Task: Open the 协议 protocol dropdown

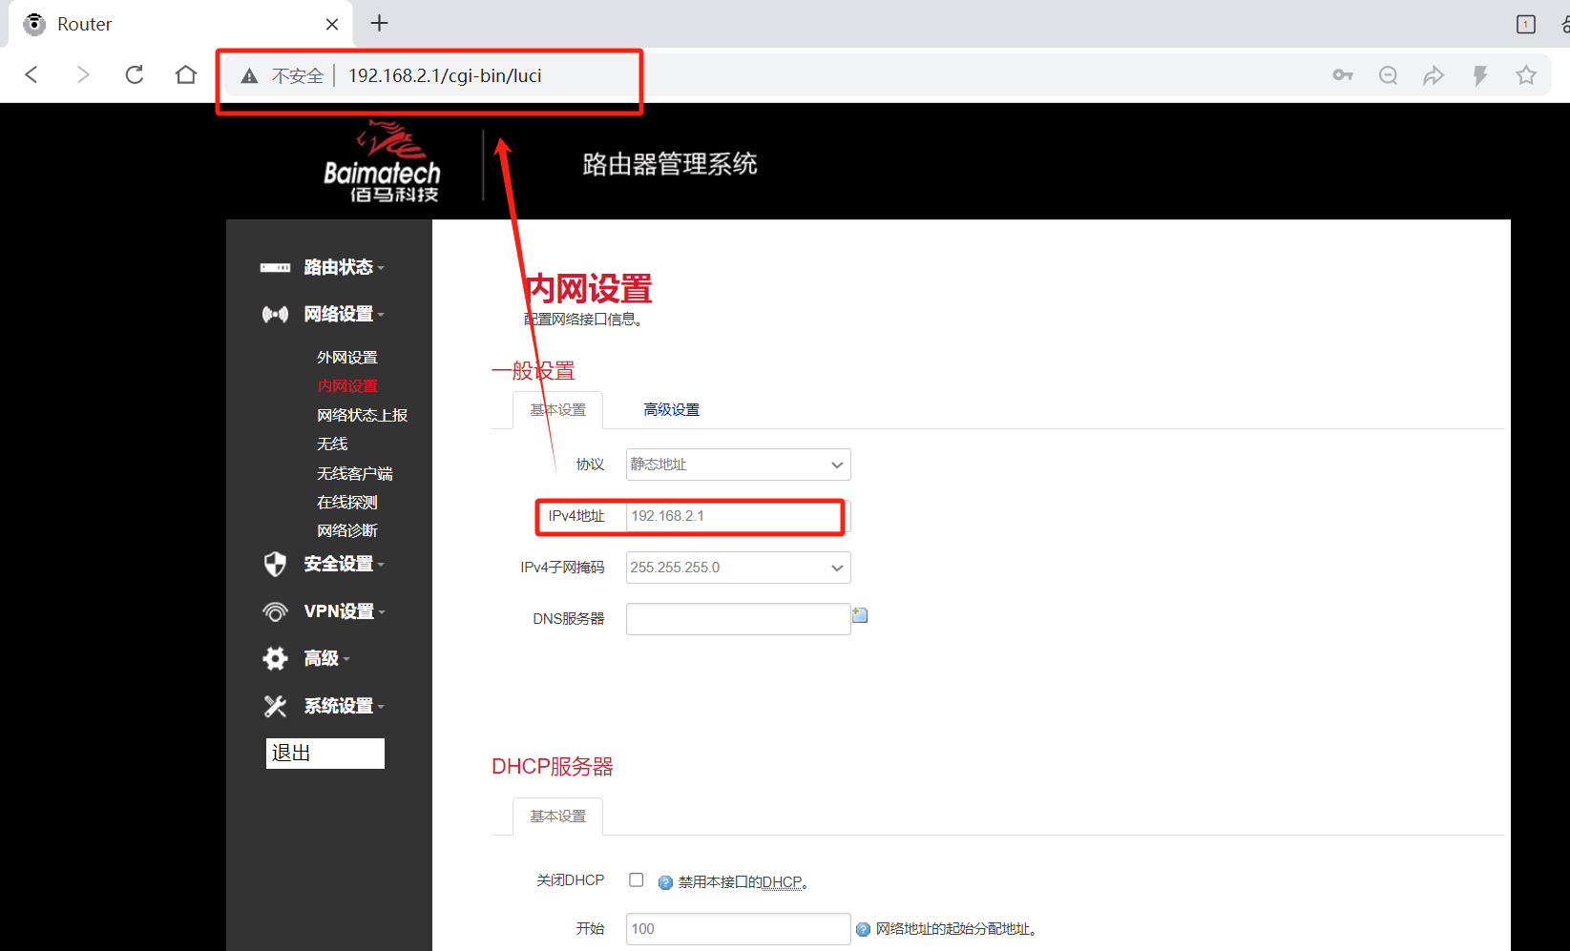Action: pyautogui.click(x=737, y=465)
